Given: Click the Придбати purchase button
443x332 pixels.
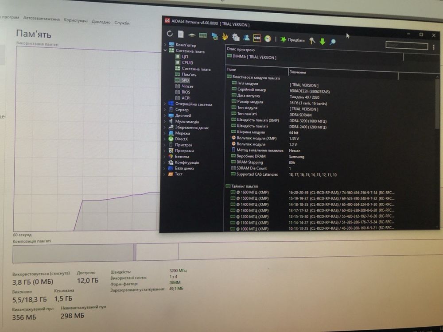Looking at the screenshot, I should pos(292,40).
